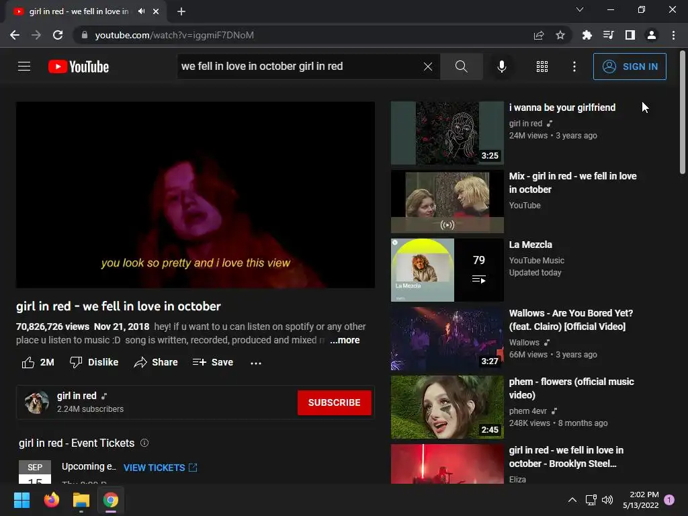Viewport: 688px width, 516px height.
Task: Open media controls in Chrome toolbar
Action: [x=608, y=35]
